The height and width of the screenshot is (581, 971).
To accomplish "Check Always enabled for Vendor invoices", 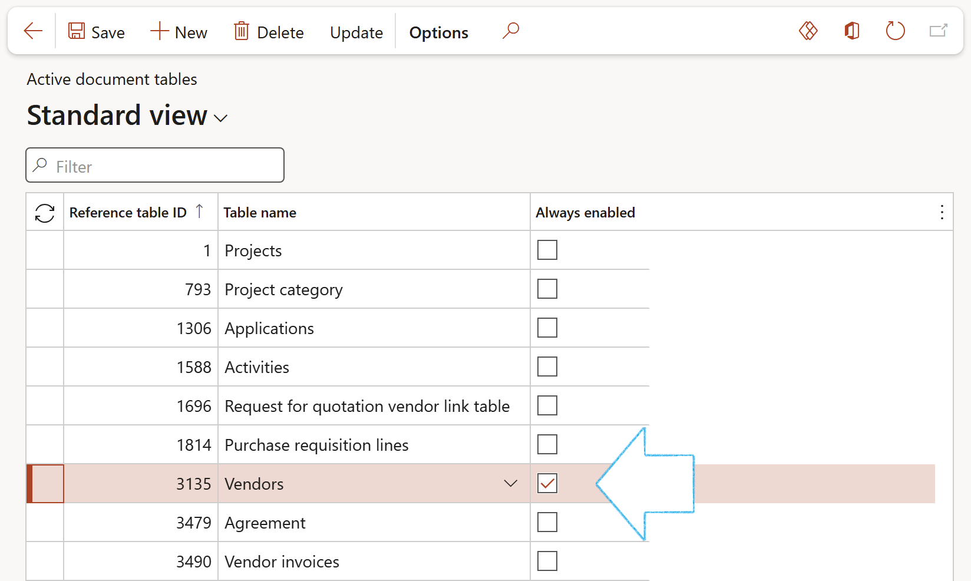I will point(547,562).
